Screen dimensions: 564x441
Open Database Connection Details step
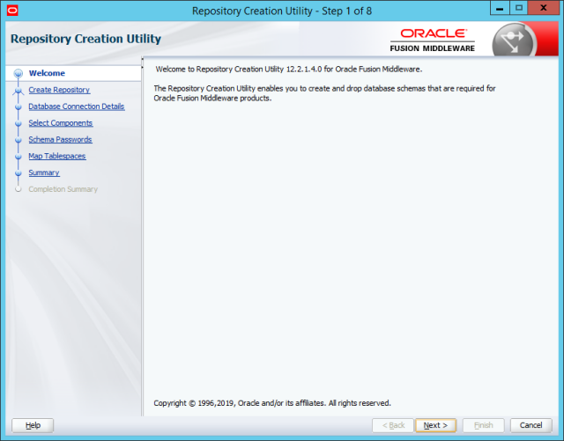(77, 107)
